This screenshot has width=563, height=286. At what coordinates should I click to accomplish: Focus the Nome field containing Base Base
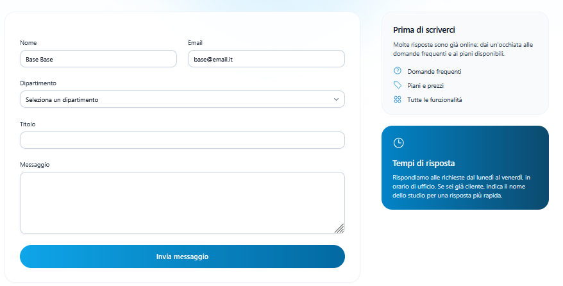pos(98,59)
